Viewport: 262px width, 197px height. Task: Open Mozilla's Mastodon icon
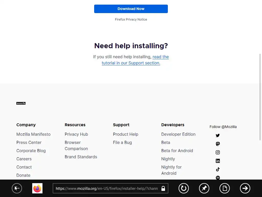[x=218, y=144]
